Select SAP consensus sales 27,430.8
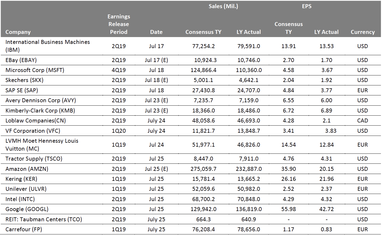The image size is (382, 236). (x=203, y=90)
